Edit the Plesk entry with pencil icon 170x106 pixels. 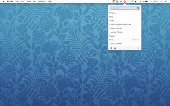(x=139, y=40)
